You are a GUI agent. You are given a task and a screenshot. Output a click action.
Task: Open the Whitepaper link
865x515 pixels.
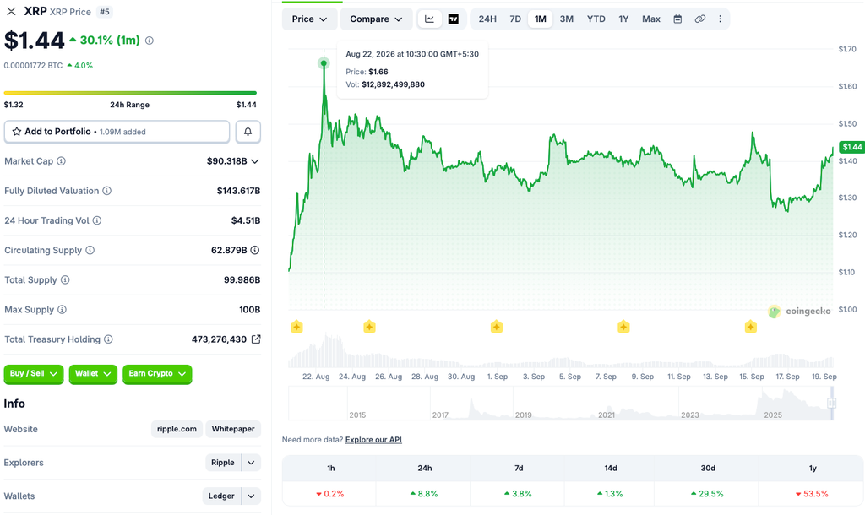click(233, 429)
